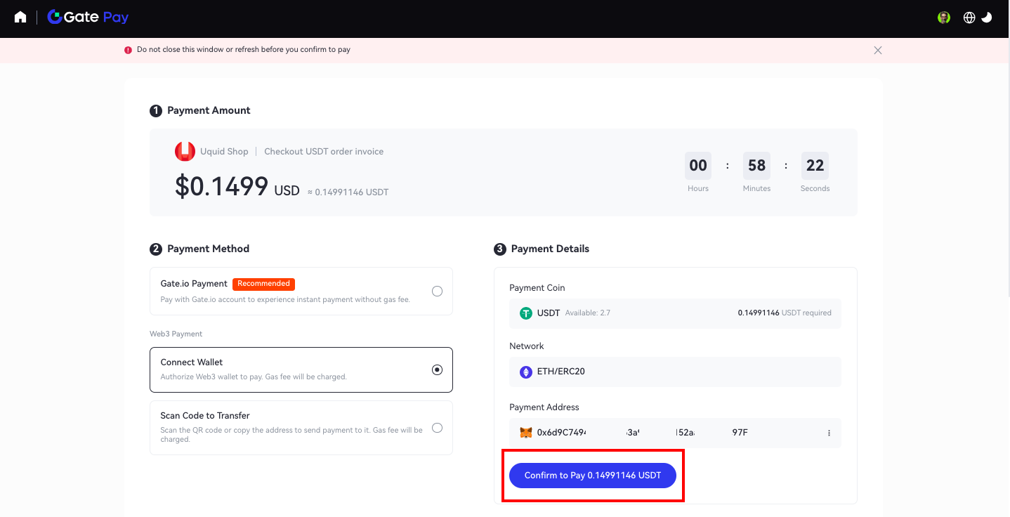Open payment address three-dot menu
The height and width of the screenshot is (517, 1010).
tap(829, 433)
